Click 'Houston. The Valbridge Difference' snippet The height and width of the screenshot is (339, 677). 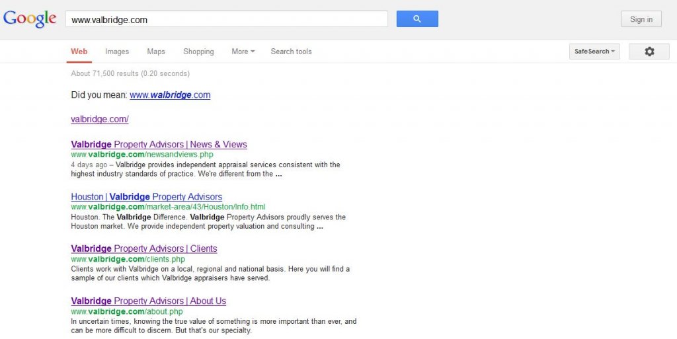pyautogui.click(x=208, y=221)
